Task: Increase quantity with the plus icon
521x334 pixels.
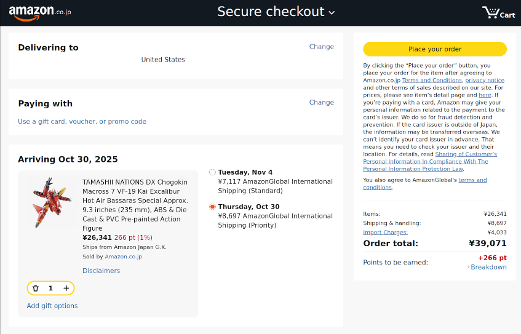Action: tap(66, 288)
